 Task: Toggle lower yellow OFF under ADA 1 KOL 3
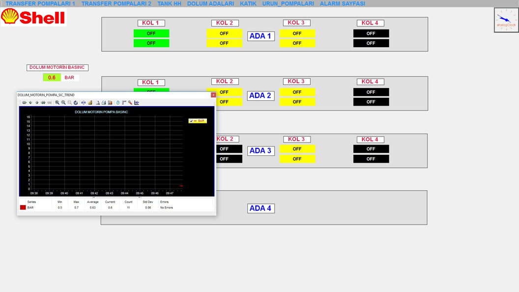(x=297, y=43)
